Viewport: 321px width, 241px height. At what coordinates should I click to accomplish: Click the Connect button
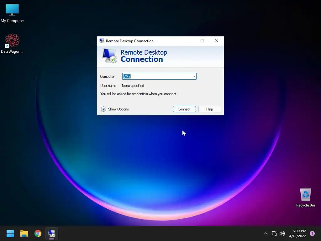184,109
